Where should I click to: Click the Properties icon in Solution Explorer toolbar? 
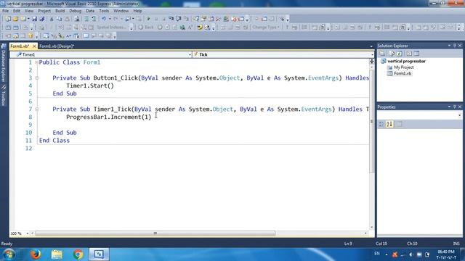pos(383,54)
